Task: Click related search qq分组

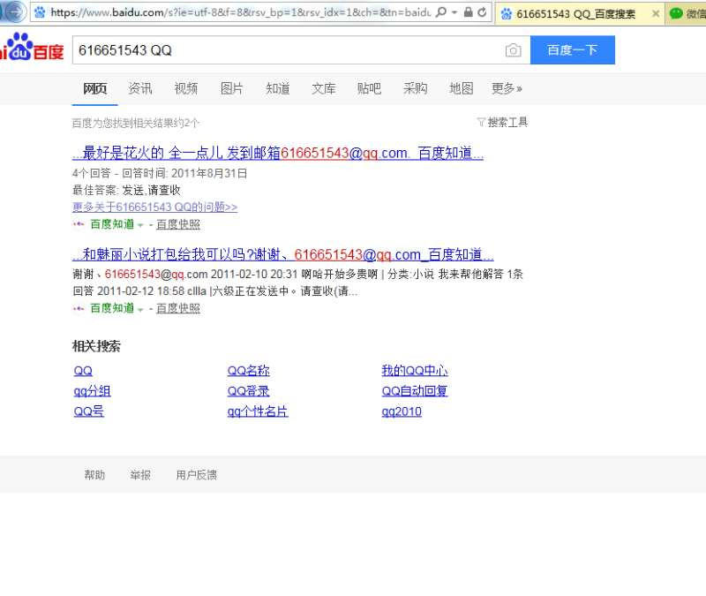Action: click(x=92, y=391)
